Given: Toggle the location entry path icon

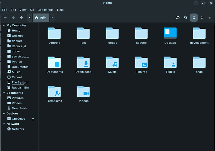Looking at the screenshot, I should [x=178, y=18].
